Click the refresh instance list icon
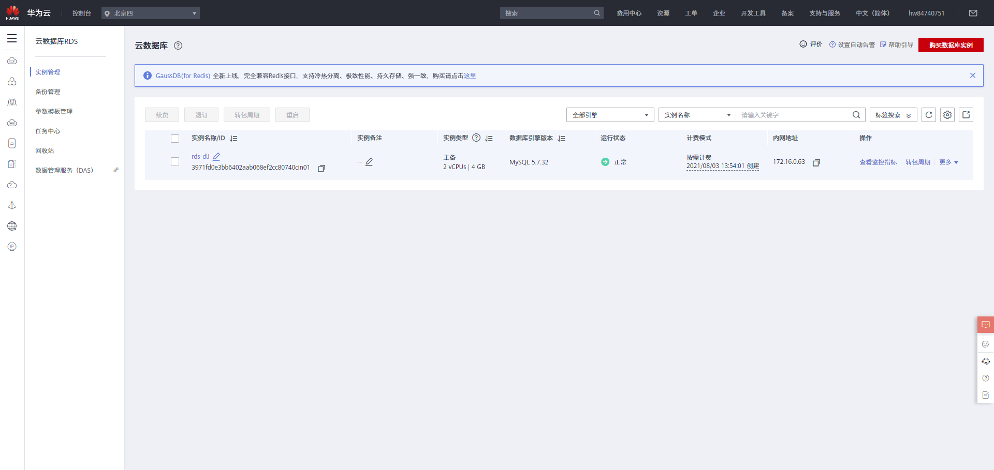Image resolution: width=994 pixels, height=470 pixels. [929, 115]
